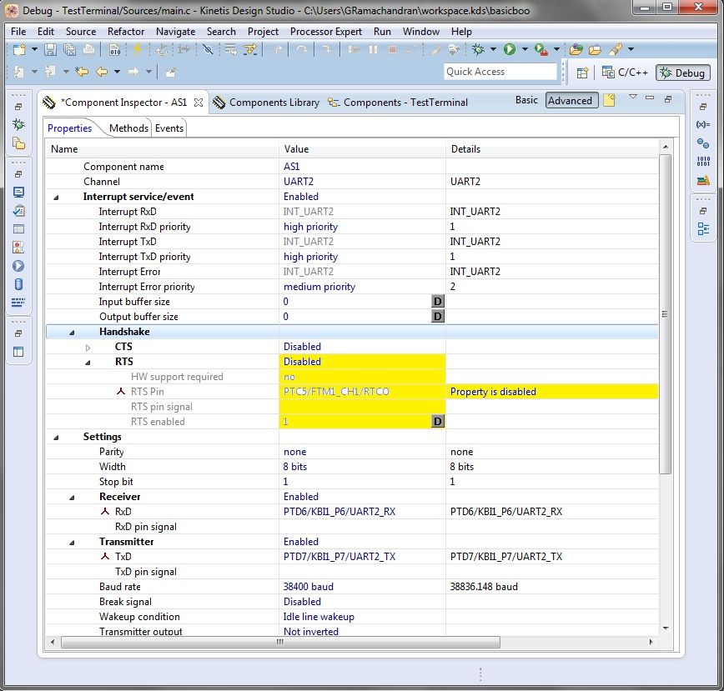The height and width of the screenshot is (691, 724).
Task: Click the yellow Back arrow icon
Action: tap(102, 72)
